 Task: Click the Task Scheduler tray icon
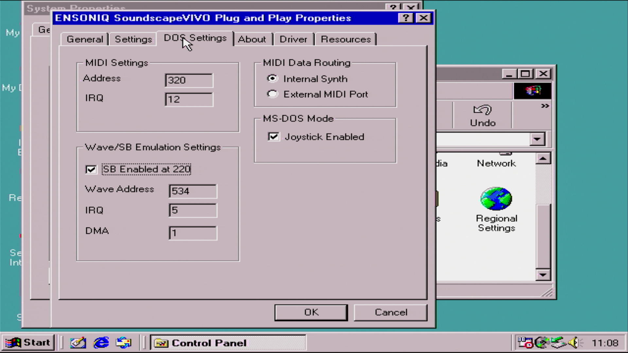tap(525, 343)
